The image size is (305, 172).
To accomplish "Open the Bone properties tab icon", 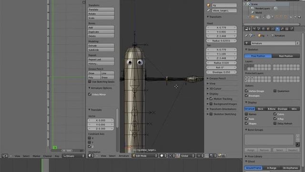I will [x=282, y=29].
